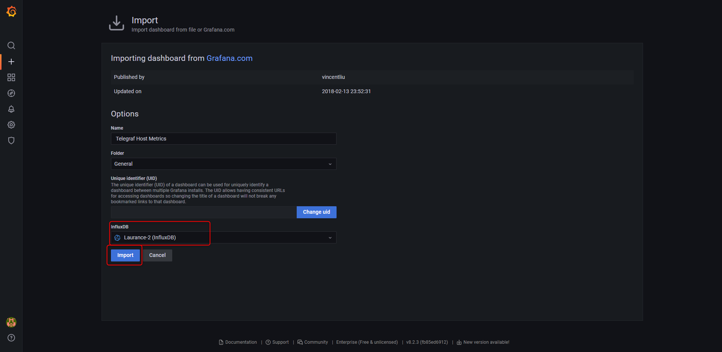722x352 pixels.
Task: Click the Import download icon in header
Action: [x=117, y=23]
